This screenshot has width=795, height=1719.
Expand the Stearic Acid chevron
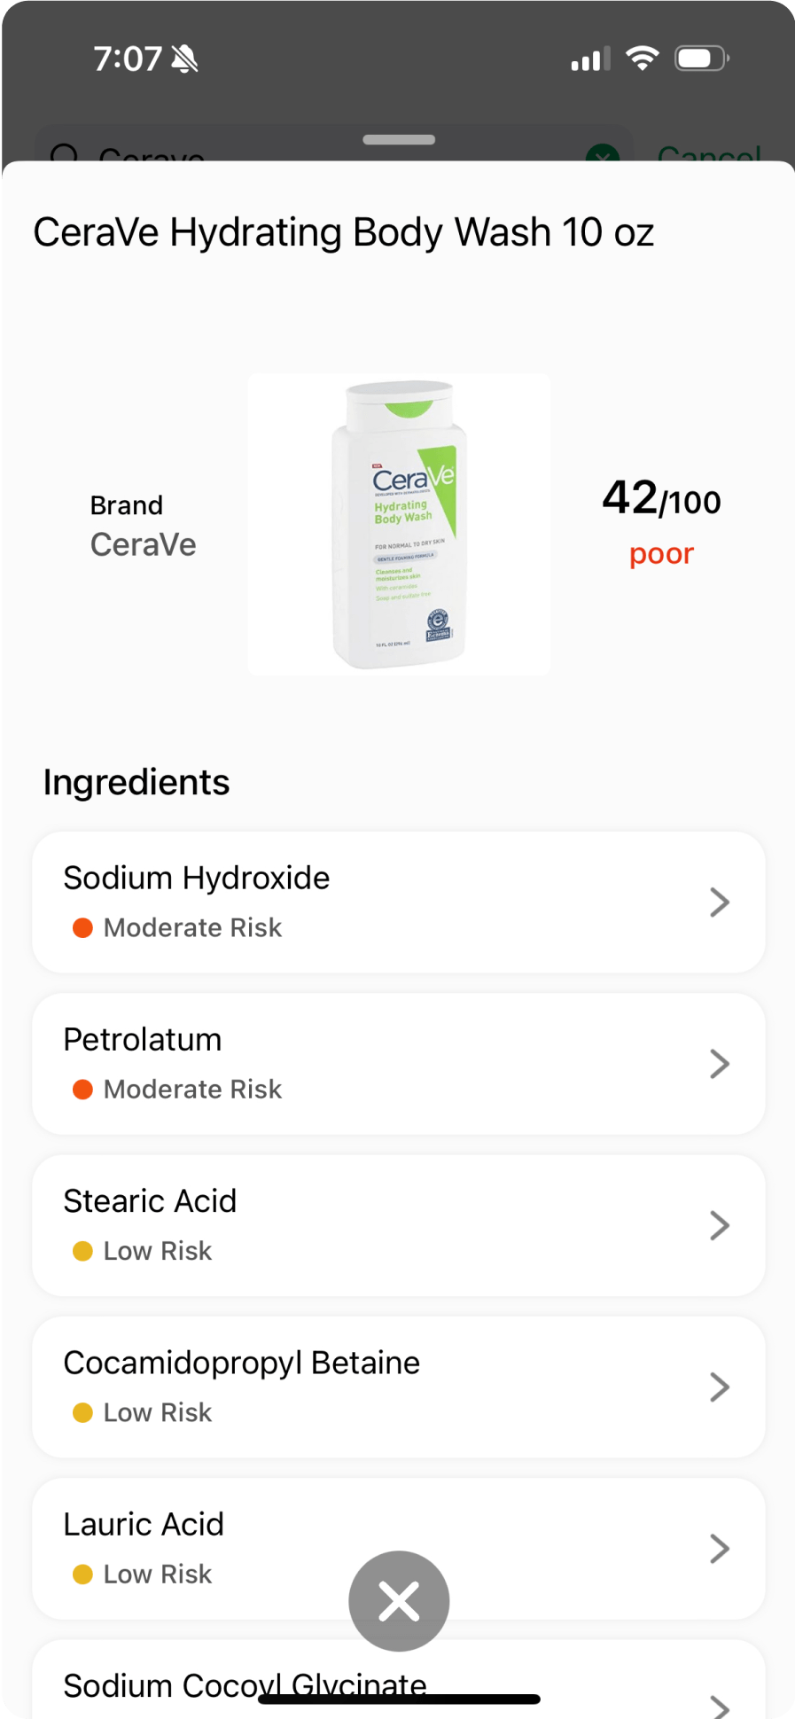pos(720,1225)
